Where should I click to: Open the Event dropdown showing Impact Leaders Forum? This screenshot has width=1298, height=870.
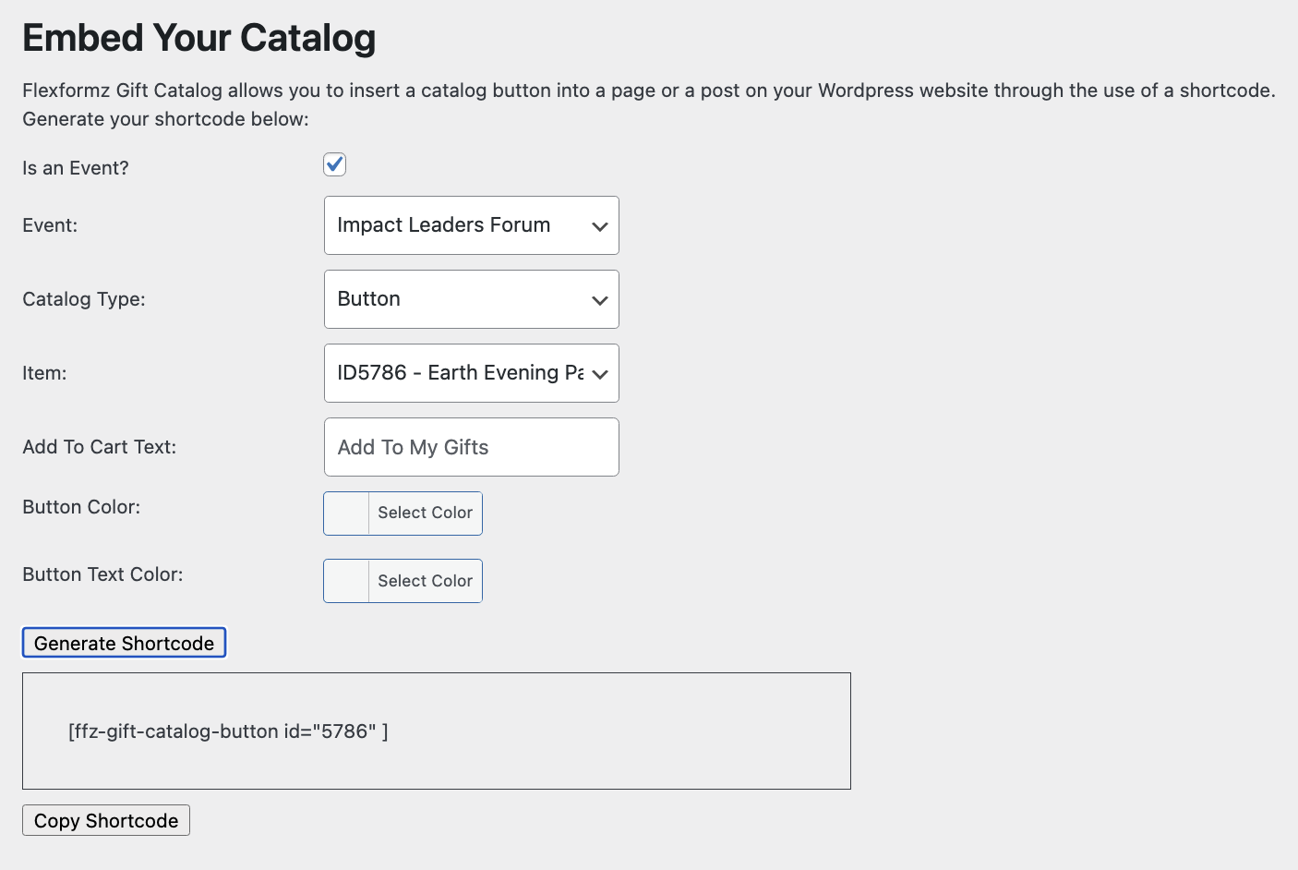click(471, 225)
